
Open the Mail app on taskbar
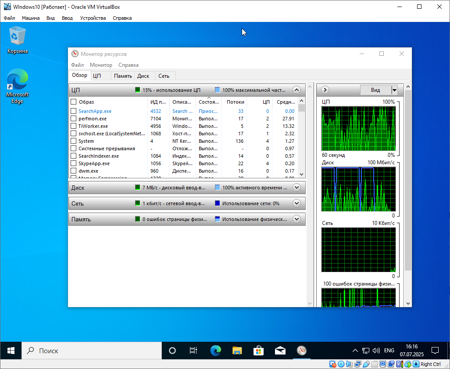coord(280,351)
